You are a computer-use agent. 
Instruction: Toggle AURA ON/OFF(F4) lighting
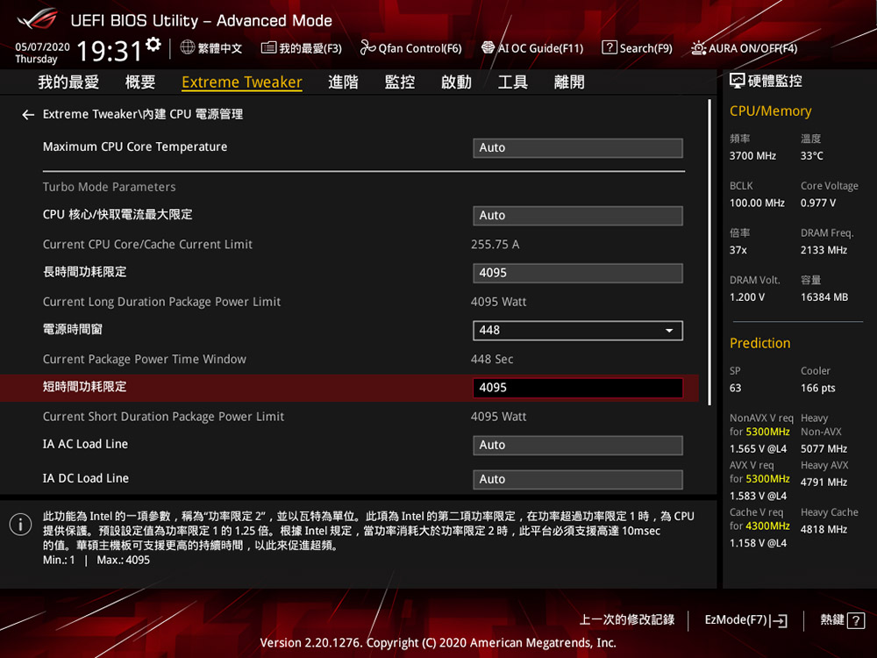point(744,48)
